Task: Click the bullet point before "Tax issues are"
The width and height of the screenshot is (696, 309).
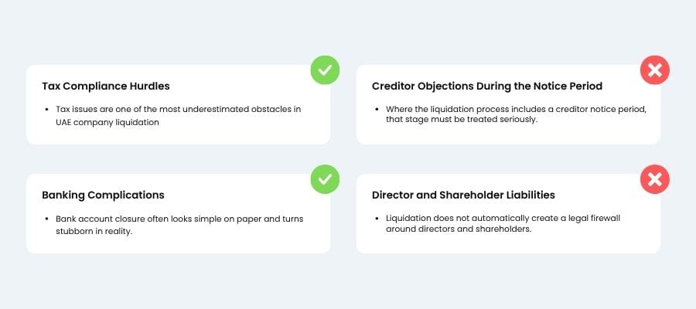Action: point(47,110)
